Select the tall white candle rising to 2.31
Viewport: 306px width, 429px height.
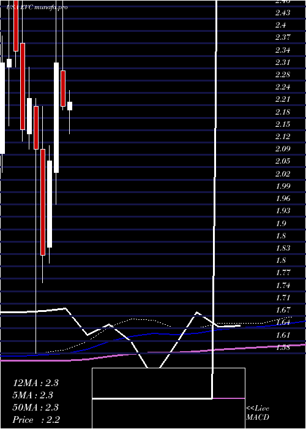56,118
